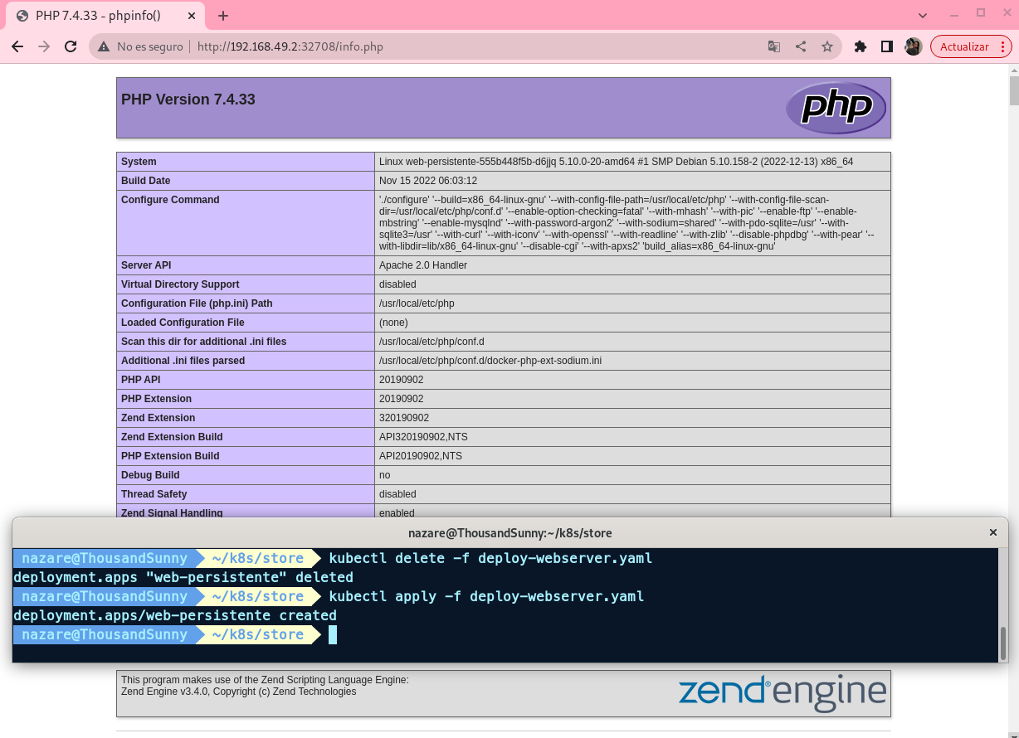Open a new browser tab
Viewport: 1019px width, 738px height.
[x=223, y=16]
